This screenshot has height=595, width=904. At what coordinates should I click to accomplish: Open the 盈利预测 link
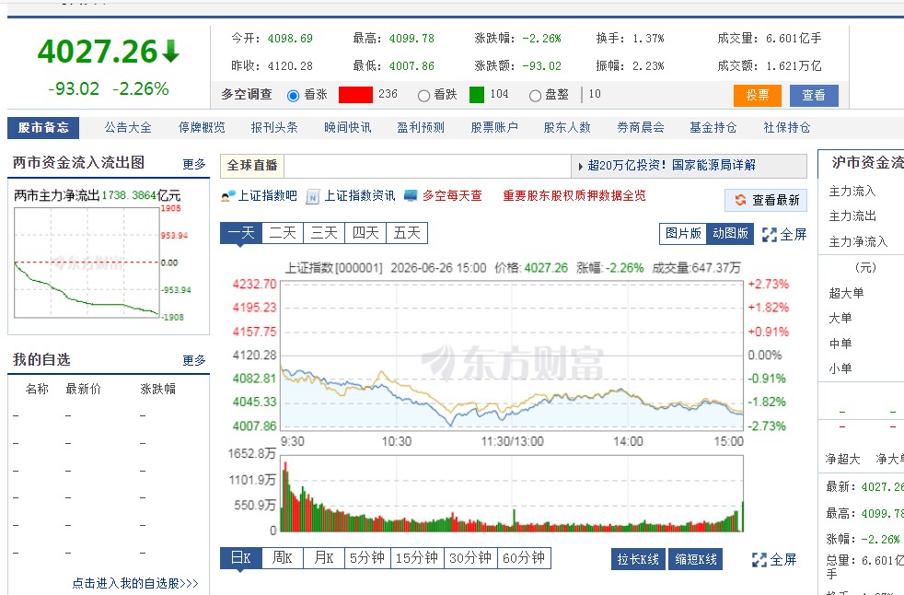tap(421, 127)
